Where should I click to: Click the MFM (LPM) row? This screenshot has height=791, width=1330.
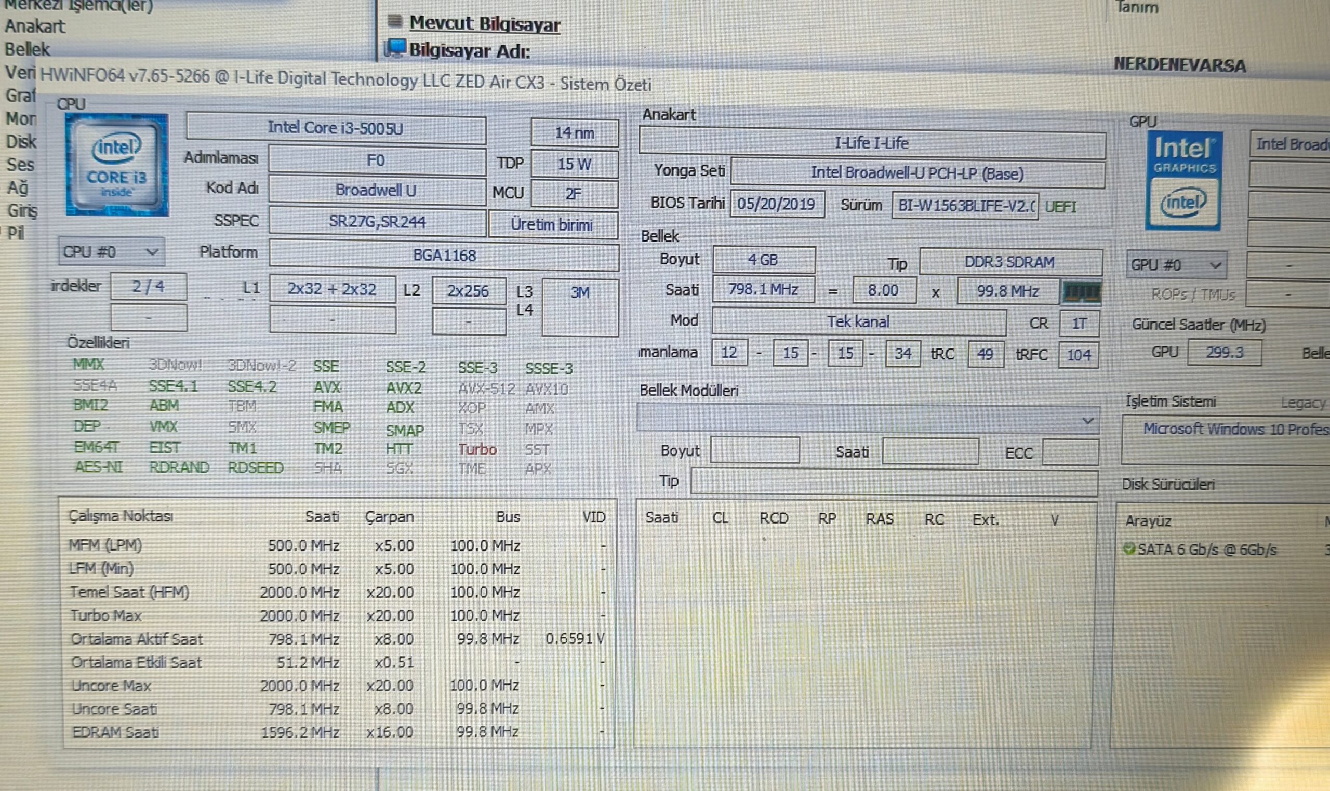click(x=338, y=545)
